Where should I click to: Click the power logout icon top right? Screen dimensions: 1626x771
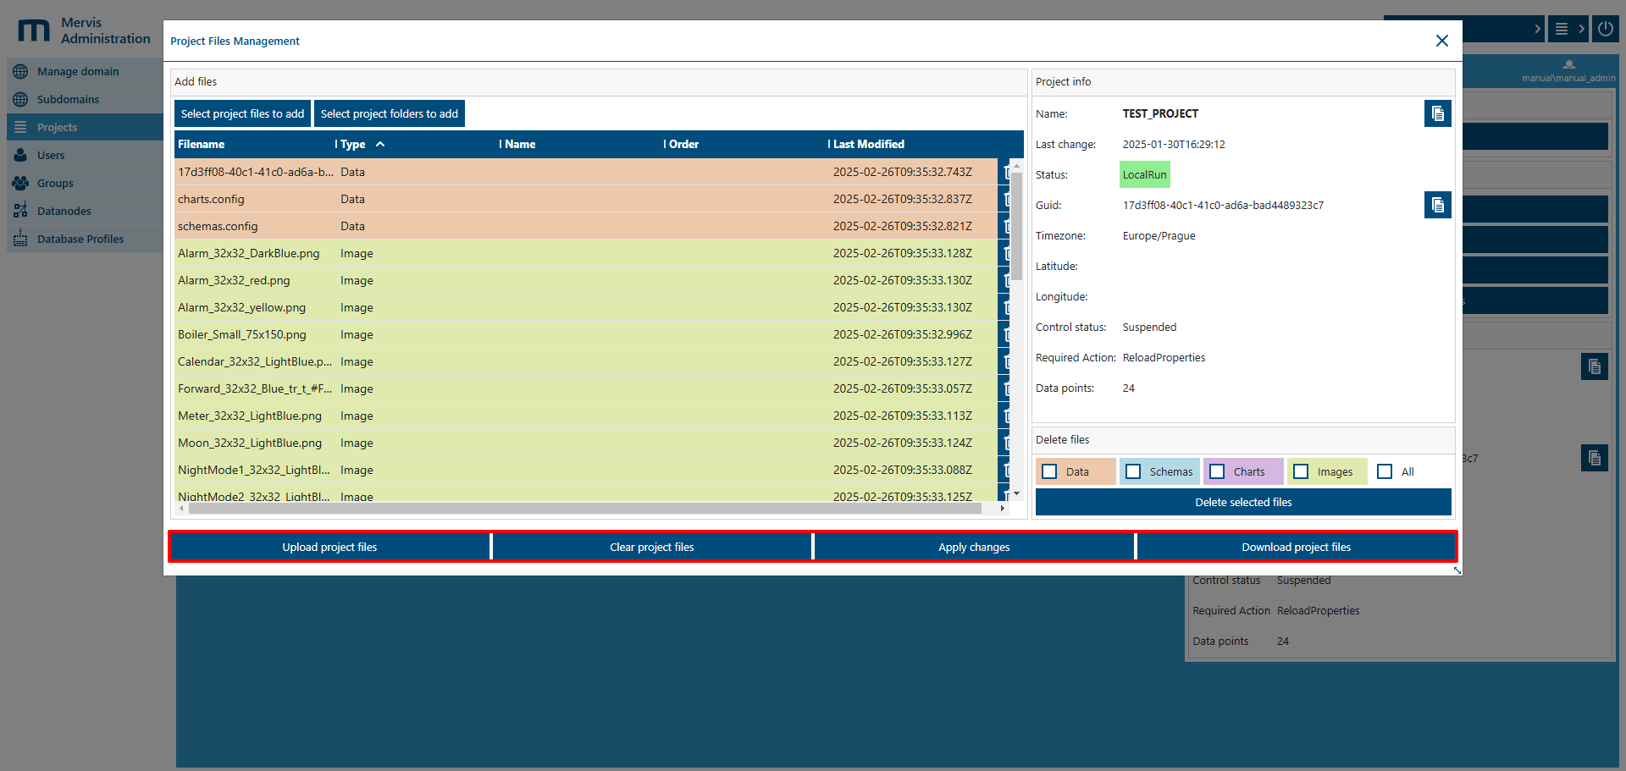(x=1605, y=28)
